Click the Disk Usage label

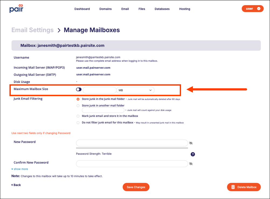(22, 82)
